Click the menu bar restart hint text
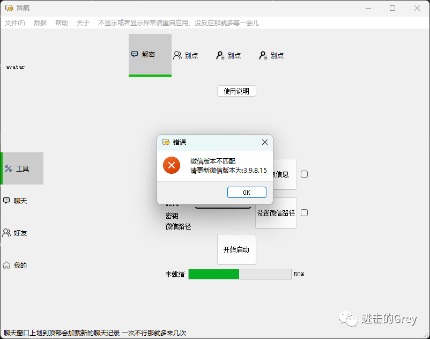Image resolution: width=430 pixels, height=339 pixels. coord(178,23)
